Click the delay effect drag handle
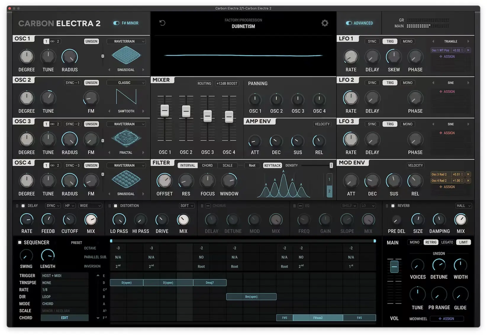The image size is (487, 335). pos(17,206)
